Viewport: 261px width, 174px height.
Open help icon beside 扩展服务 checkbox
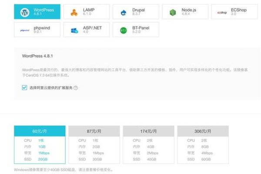76,87
